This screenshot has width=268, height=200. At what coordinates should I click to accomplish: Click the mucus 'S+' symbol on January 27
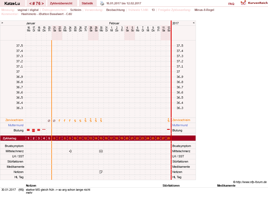pyautogui.click(x=86, y=120)
